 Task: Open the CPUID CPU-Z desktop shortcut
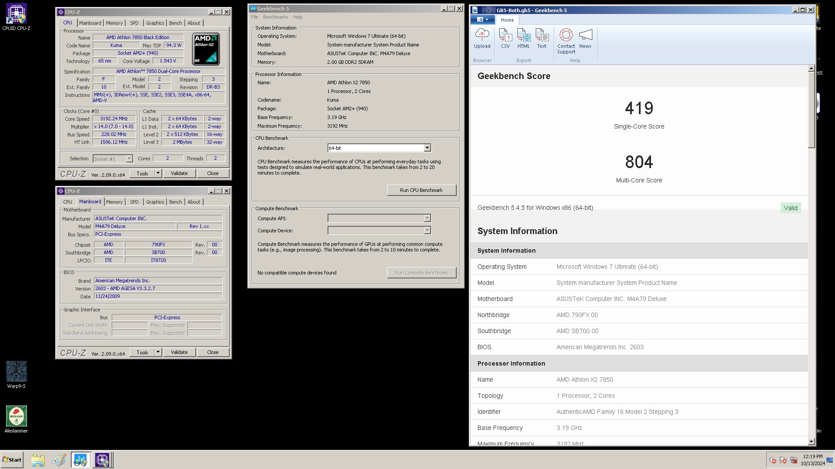(16, 17)
